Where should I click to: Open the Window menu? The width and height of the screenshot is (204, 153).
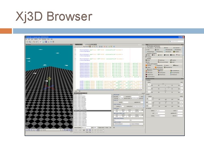(x=36, y=39)
